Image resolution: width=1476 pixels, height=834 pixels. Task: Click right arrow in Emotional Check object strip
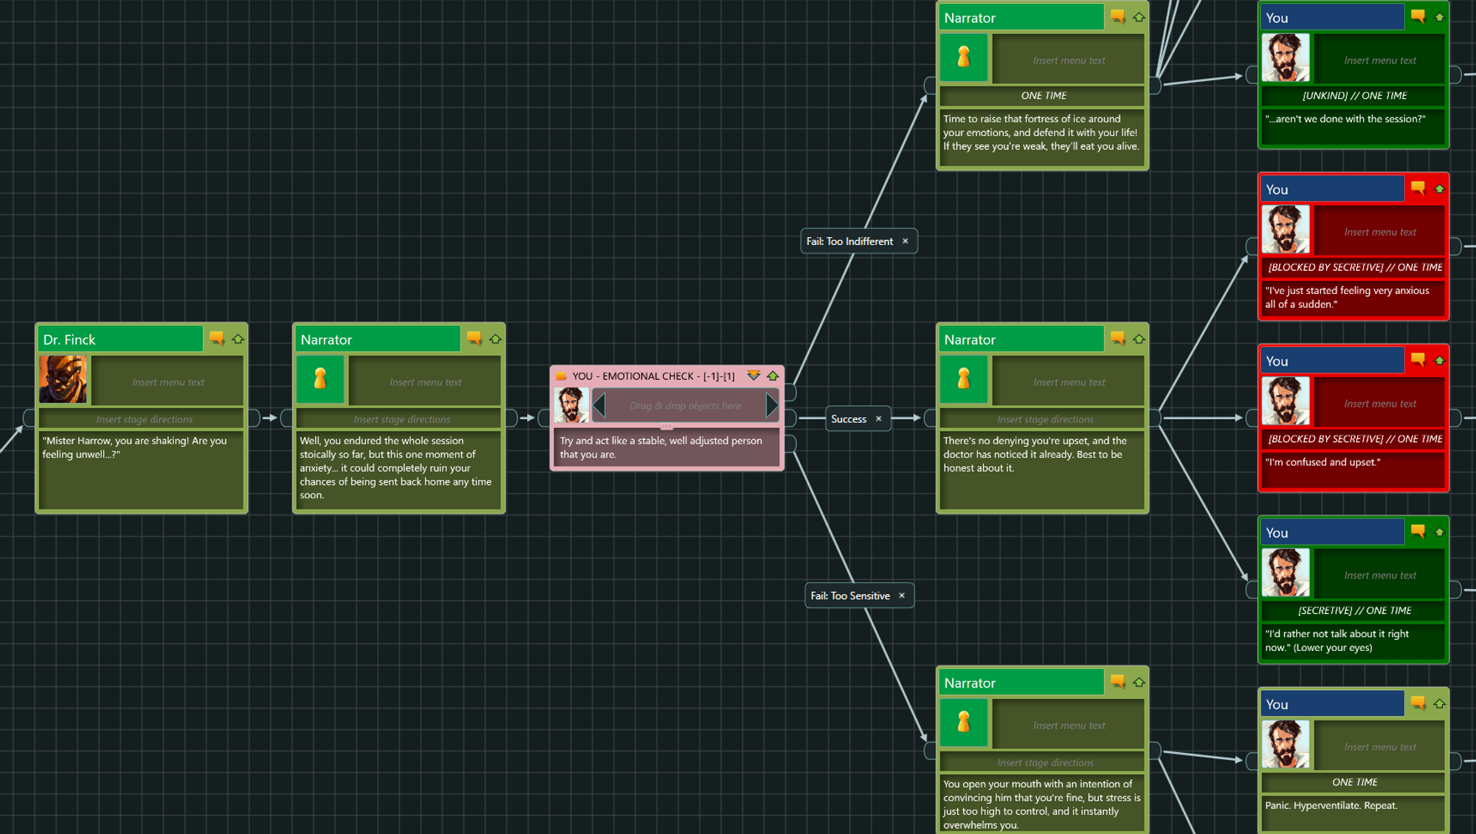click(771, 405)
